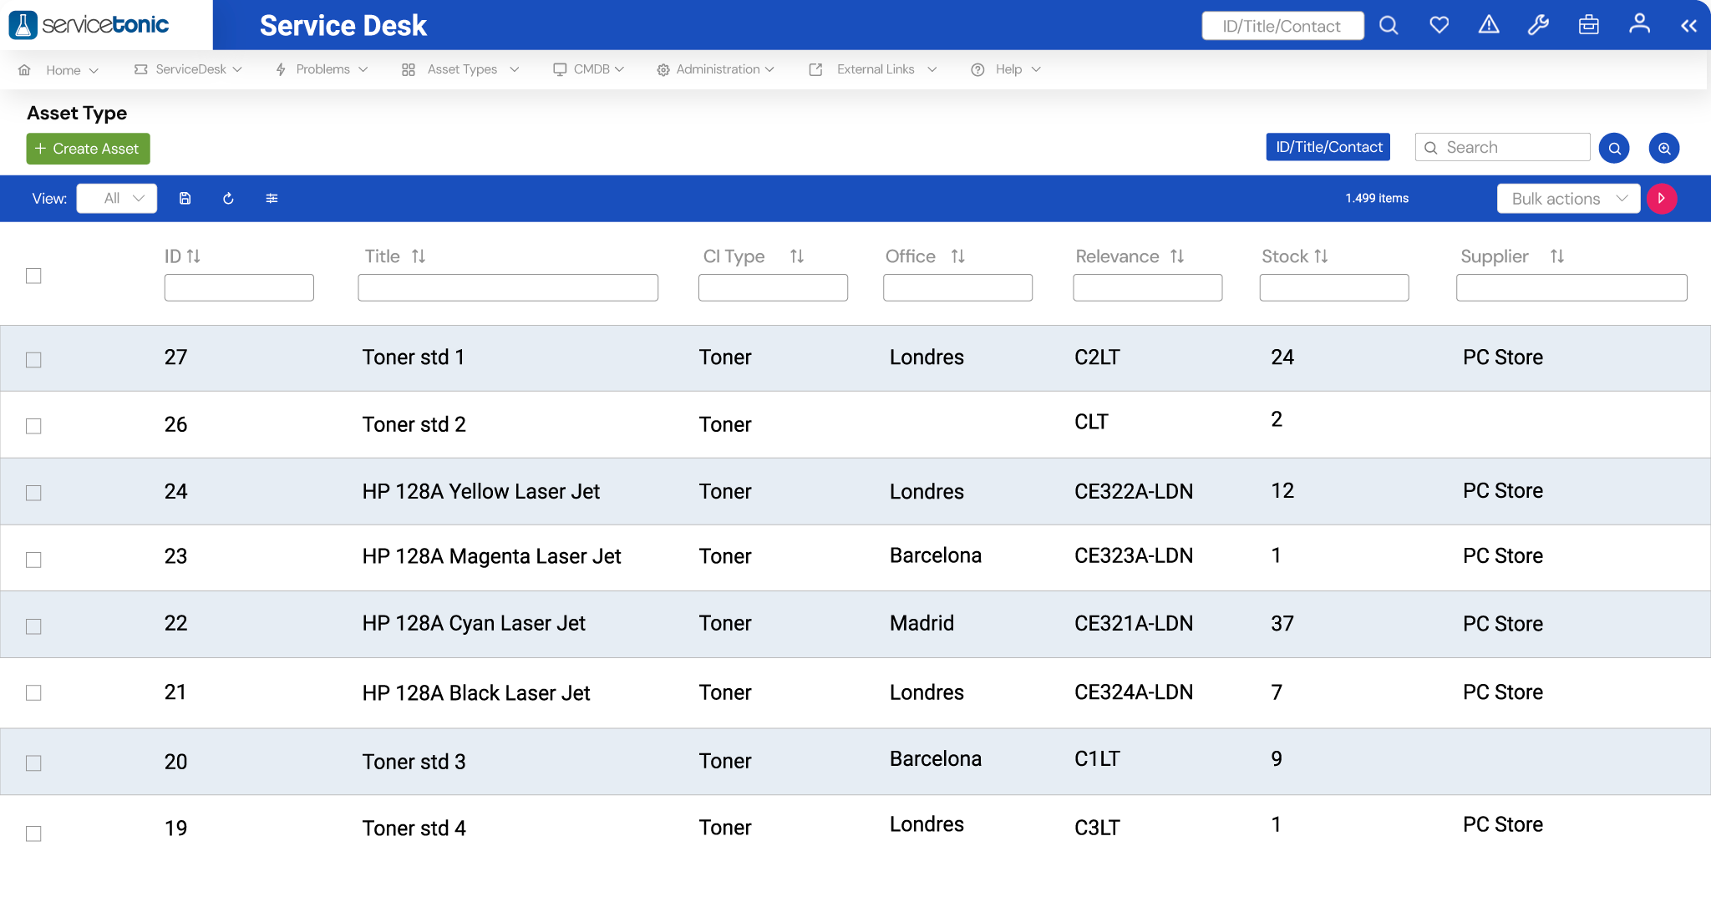Image resolution: width=1711 pixels, height=902 pixels.
Task: Open asset HP 128A Cyan Laser Jet
Action: click(x=474, y=624)
